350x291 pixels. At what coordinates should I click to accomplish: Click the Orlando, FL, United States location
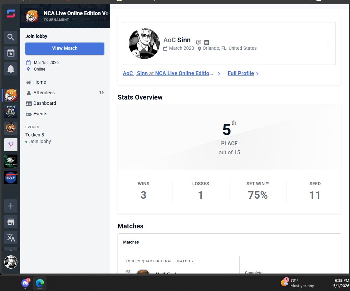[x=229, y=48]
